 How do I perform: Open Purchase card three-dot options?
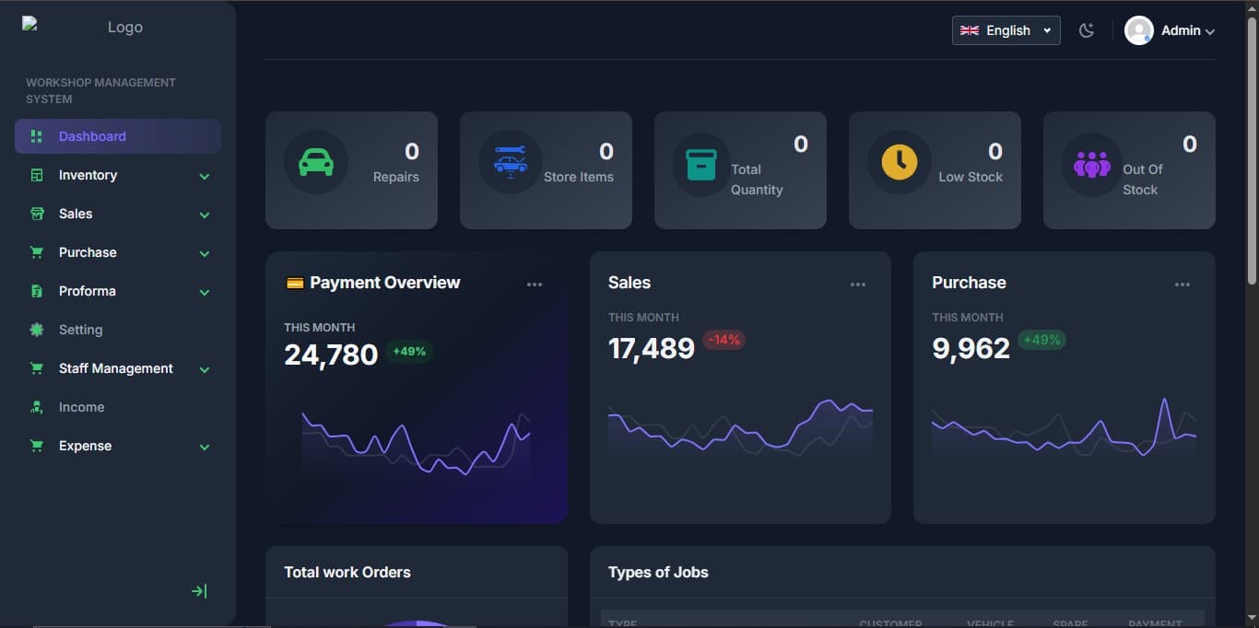point(1183,285)
